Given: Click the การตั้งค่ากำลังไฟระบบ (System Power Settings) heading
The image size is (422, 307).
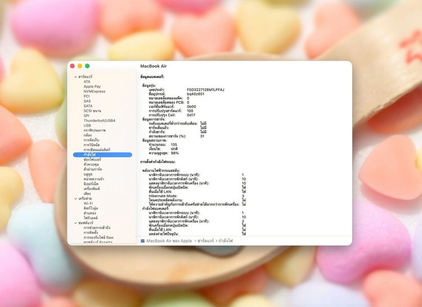Looking at the screenshot, I should point(158,162).
